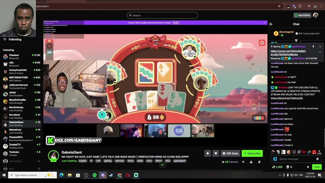Click the in-game settings gear icon
325x183 pixels.
pos(262,43)
